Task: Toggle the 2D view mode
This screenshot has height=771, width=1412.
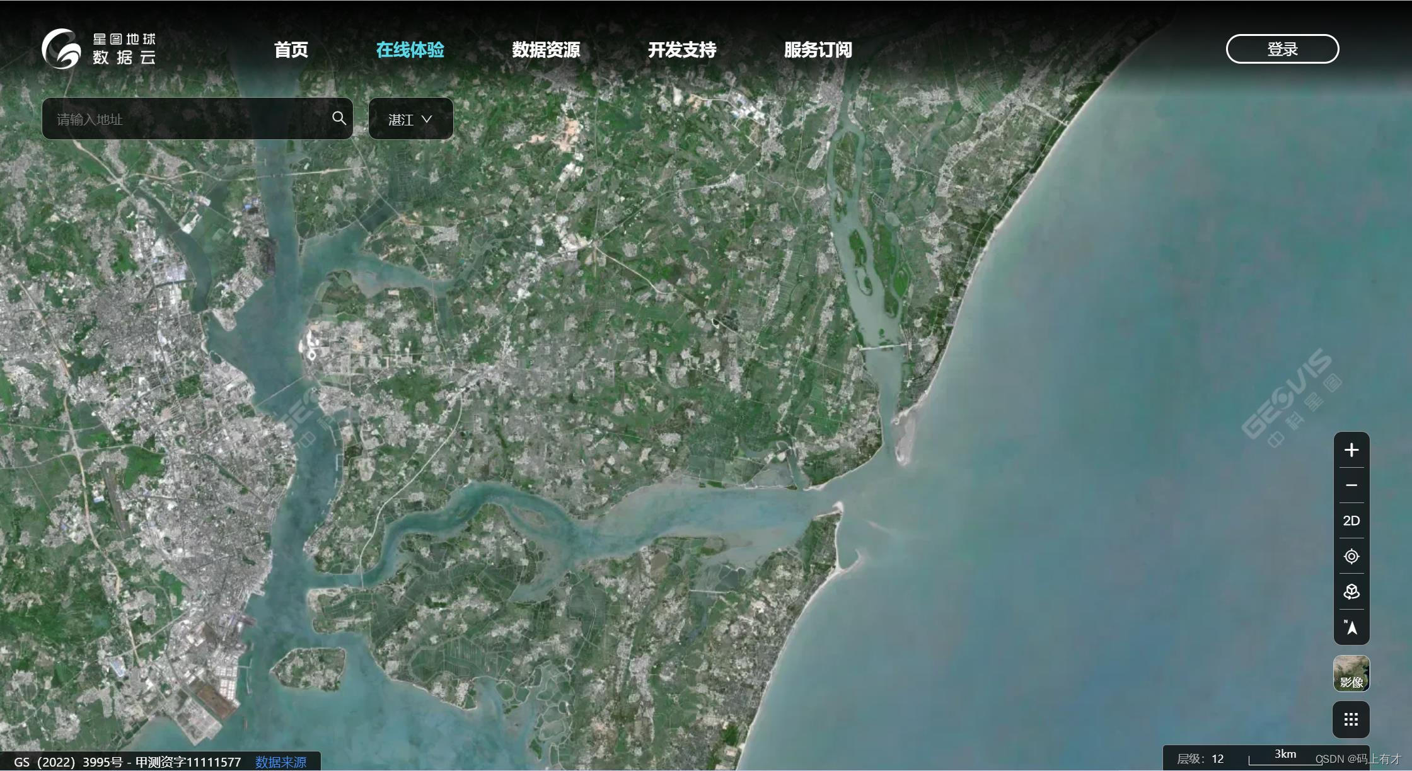Action: (1351, 521)
